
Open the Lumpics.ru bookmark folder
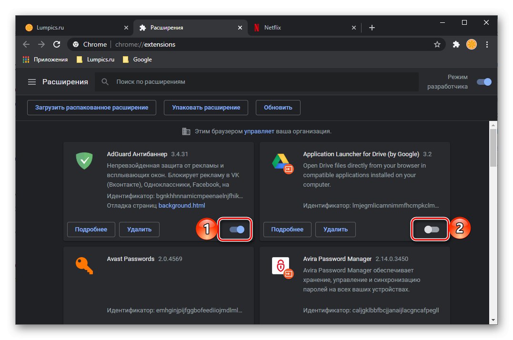click(x=95, y=60)
